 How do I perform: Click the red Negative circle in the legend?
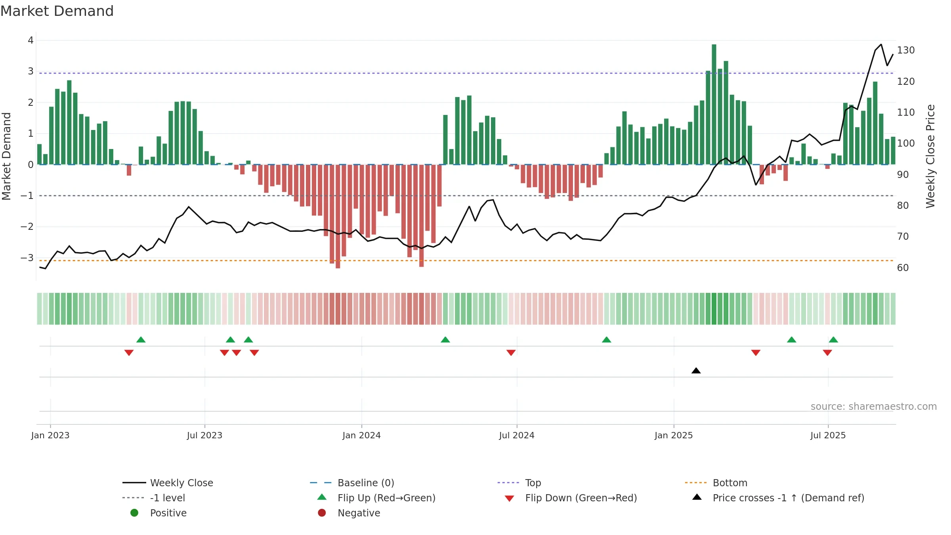click(x=322, y=513)
